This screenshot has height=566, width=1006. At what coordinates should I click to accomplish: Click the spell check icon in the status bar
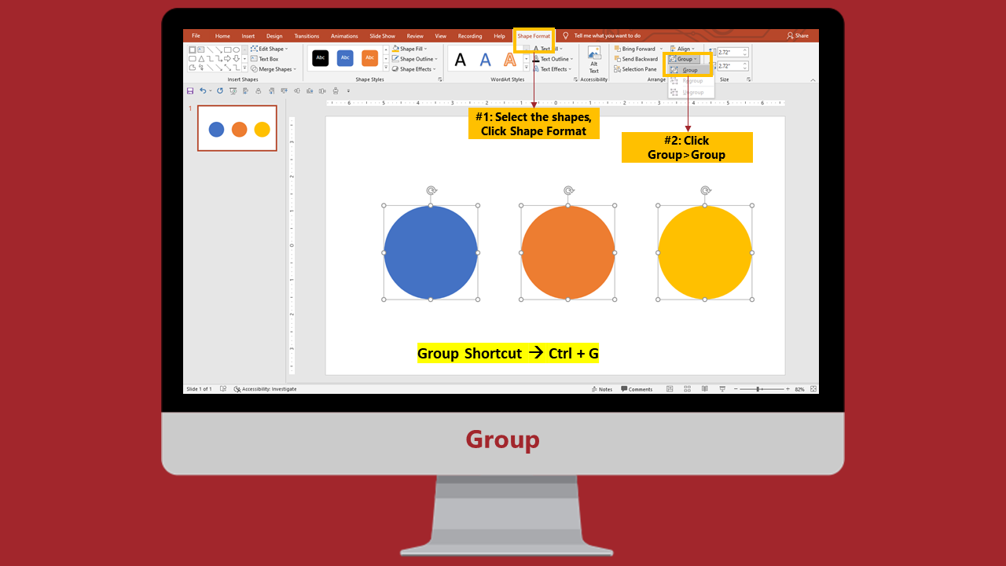[223, 389]
